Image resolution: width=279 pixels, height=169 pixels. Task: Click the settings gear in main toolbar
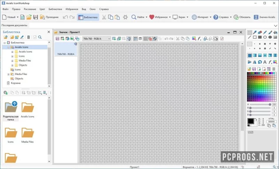tap(126, 17)
